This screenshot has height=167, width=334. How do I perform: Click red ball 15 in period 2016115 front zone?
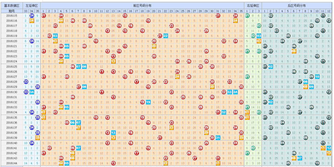click(x=125, y=15)
